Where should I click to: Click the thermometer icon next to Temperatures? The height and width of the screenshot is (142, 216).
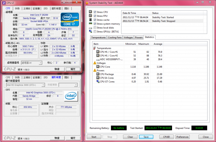94,48
